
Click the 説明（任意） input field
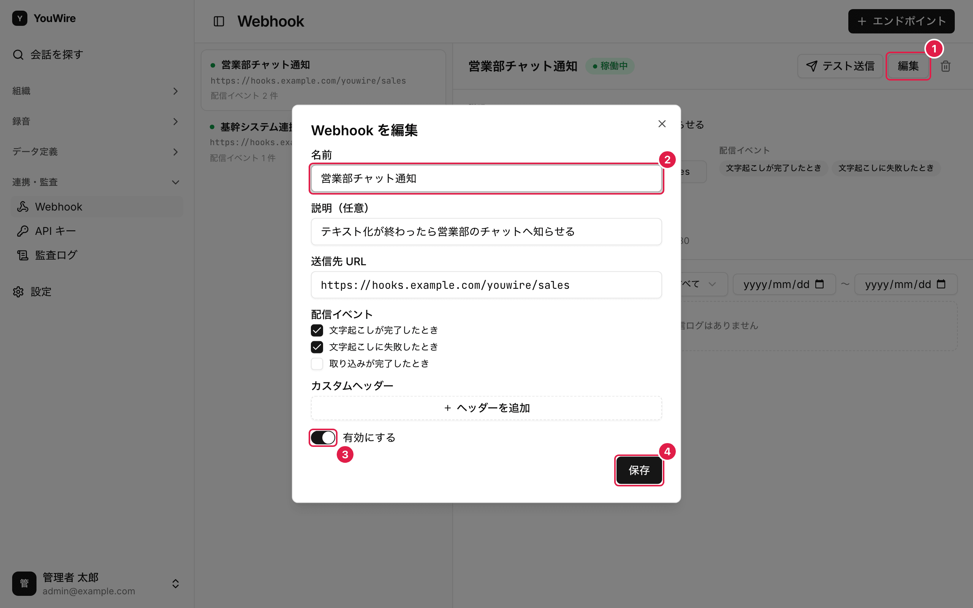coord(486,232)
